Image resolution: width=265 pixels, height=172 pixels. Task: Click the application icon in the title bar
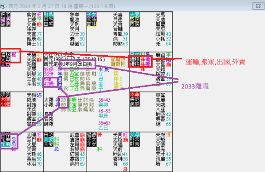pyautogui.click(x=3, y=6)
